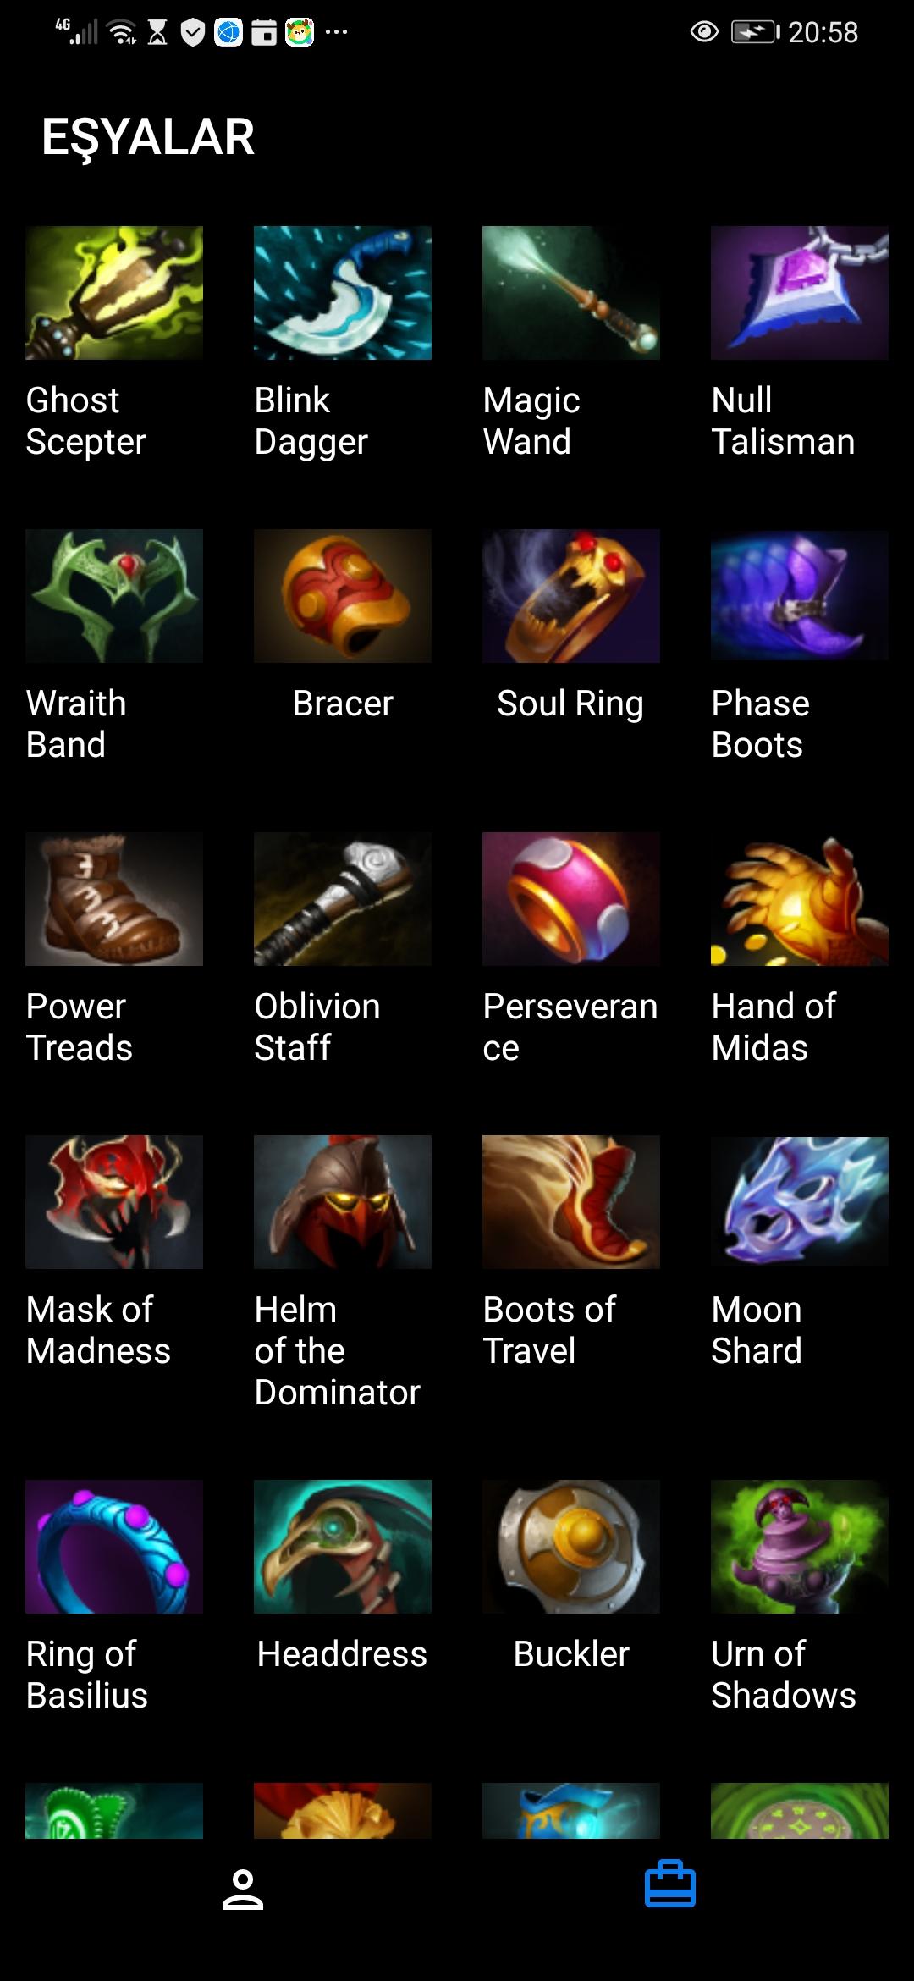Open the Oblivion Staff item
Screen dimensions: 914x1981
[x=343, y=899]
